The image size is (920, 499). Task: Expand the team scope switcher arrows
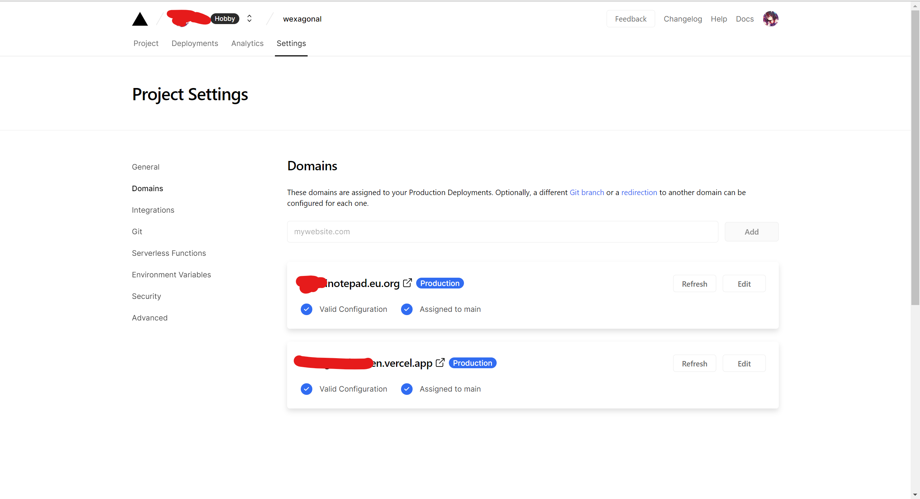point(249,19)
